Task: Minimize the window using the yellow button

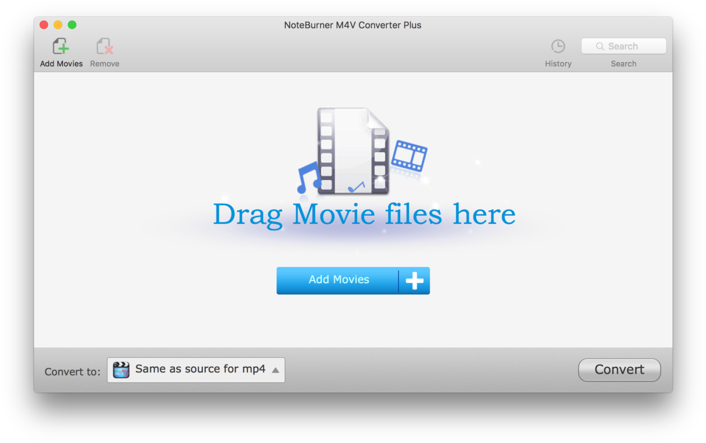Action: (x=58, y=25)
